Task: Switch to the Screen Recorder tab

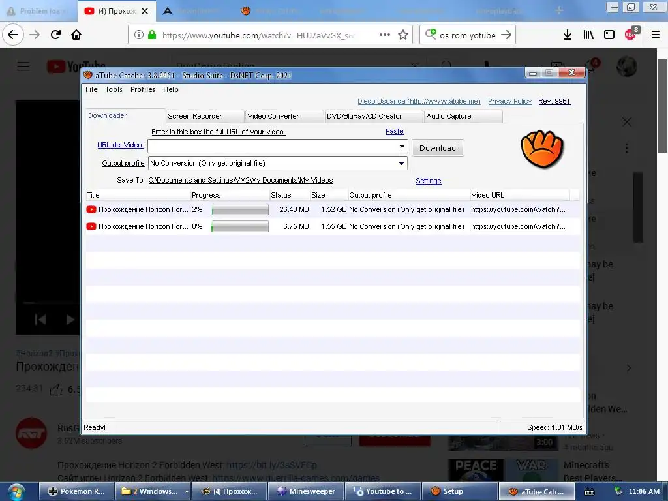Action: pyautogui.click(x=204, y=116)
